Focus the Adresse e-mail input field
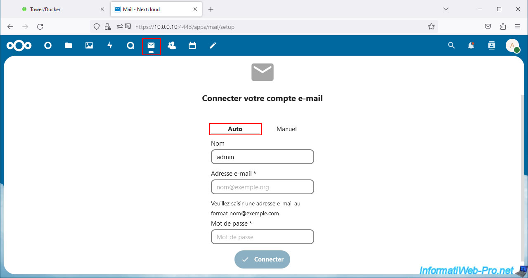Screen dimensions: 528x278 click(x=262, y=187)
